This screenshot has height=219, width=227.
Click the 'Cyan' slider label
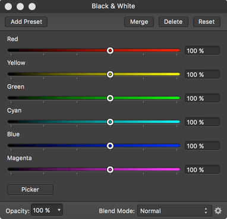click(14, 111)
